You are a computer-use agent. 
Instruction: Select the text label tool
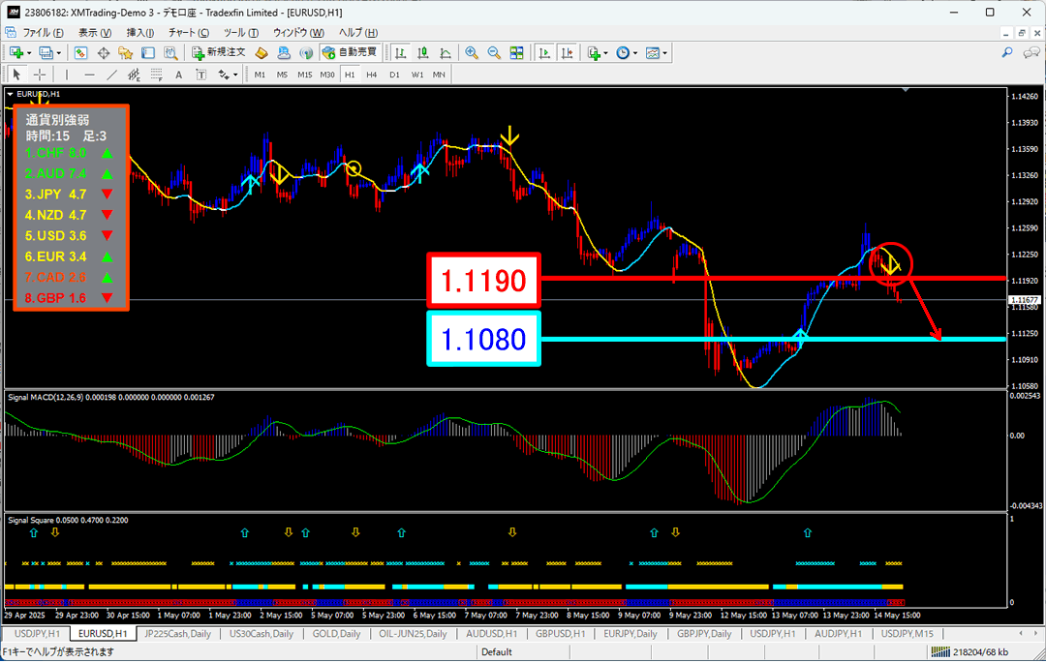(x=178, y=75)
